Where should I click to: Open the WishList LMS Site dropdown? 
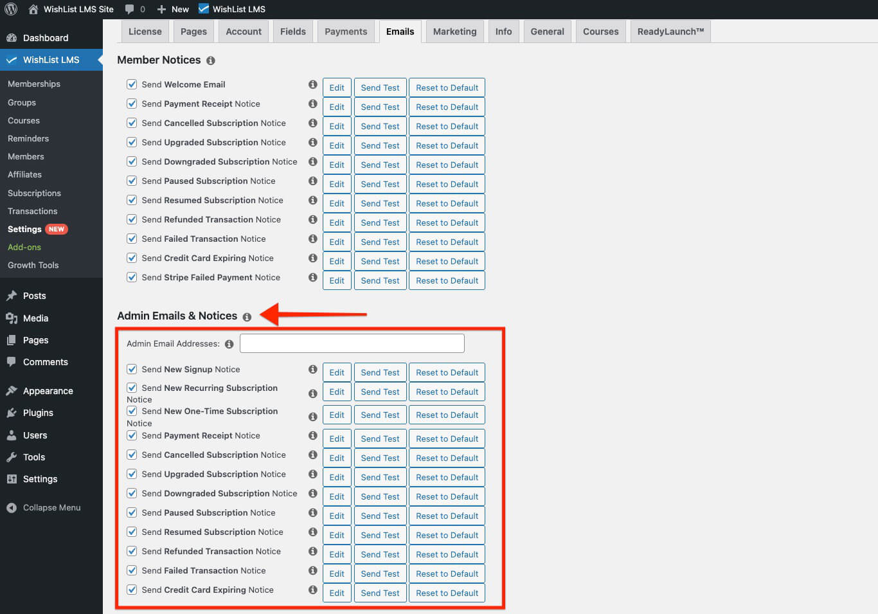tap(71, 9)
